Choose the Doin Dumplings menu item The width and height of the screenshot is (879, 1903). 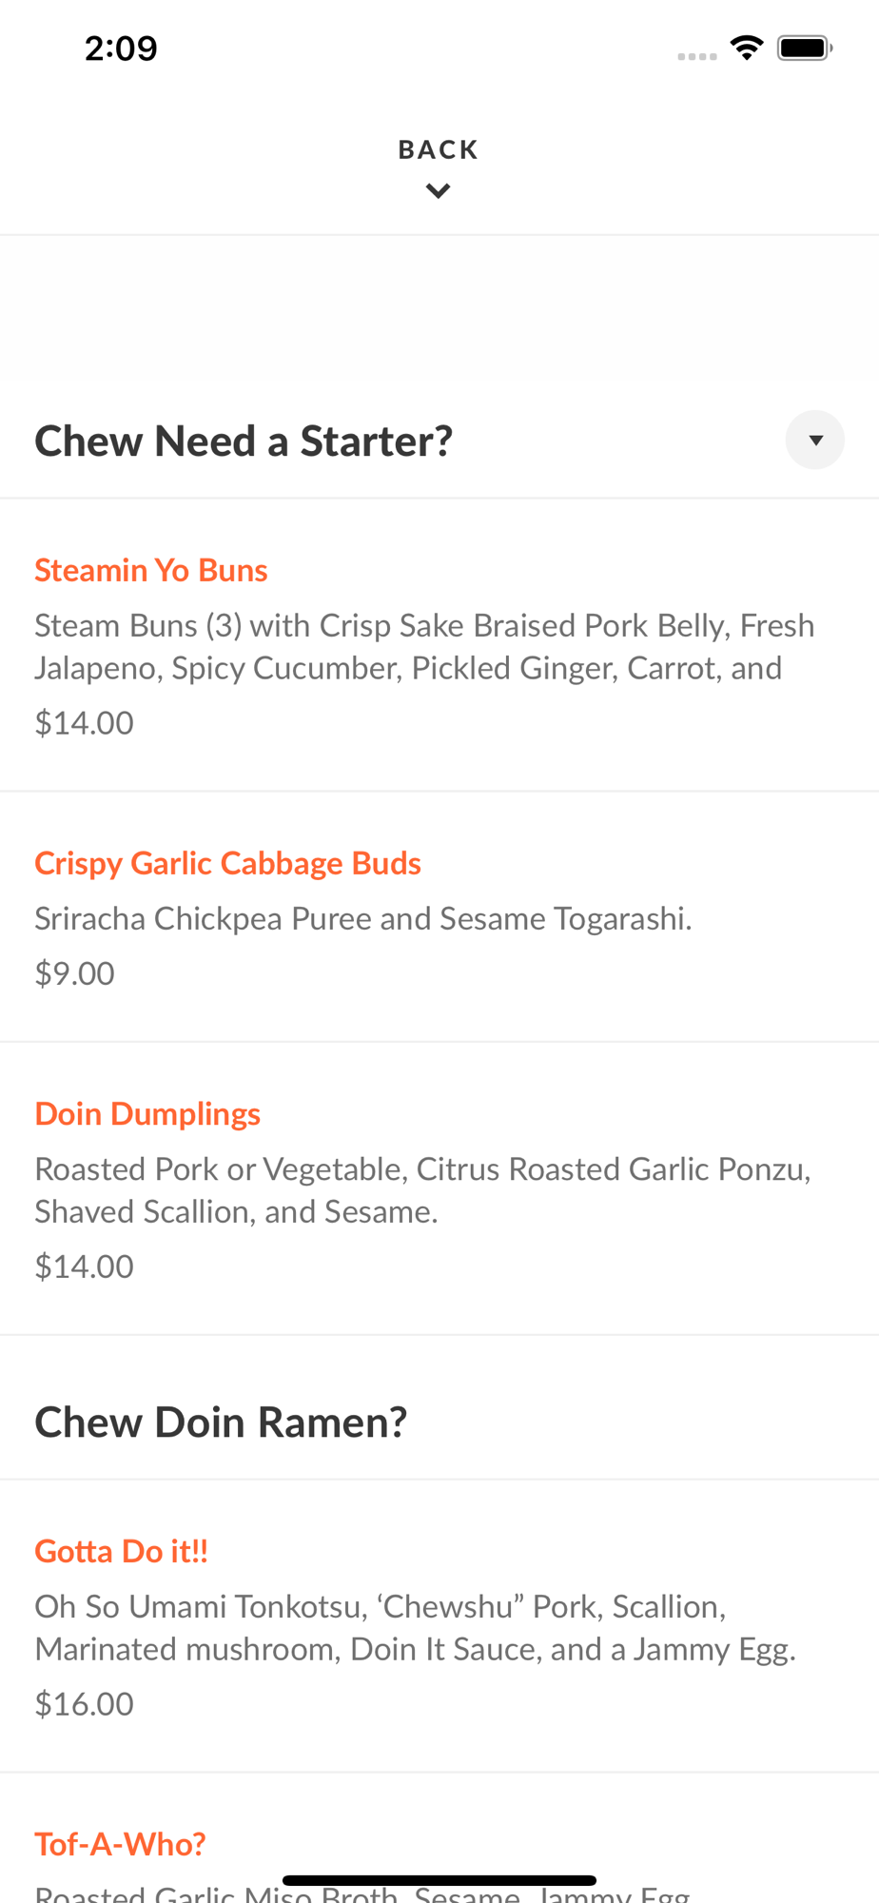click(x=147, y=1113)
